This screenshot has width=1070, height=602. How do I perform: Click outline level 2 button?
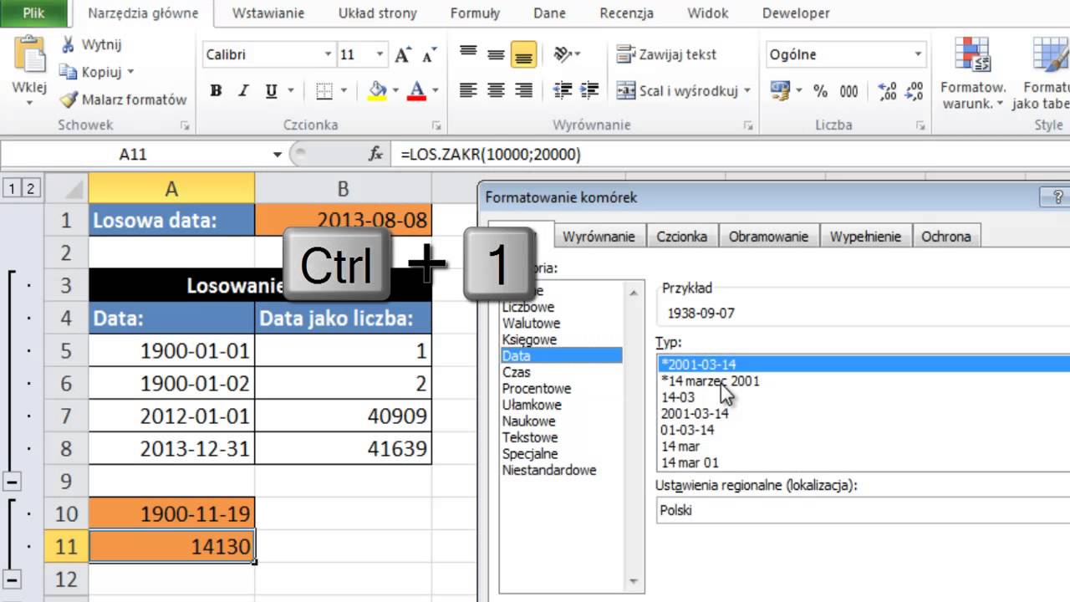pyautogui.click(x=30, y=189)
